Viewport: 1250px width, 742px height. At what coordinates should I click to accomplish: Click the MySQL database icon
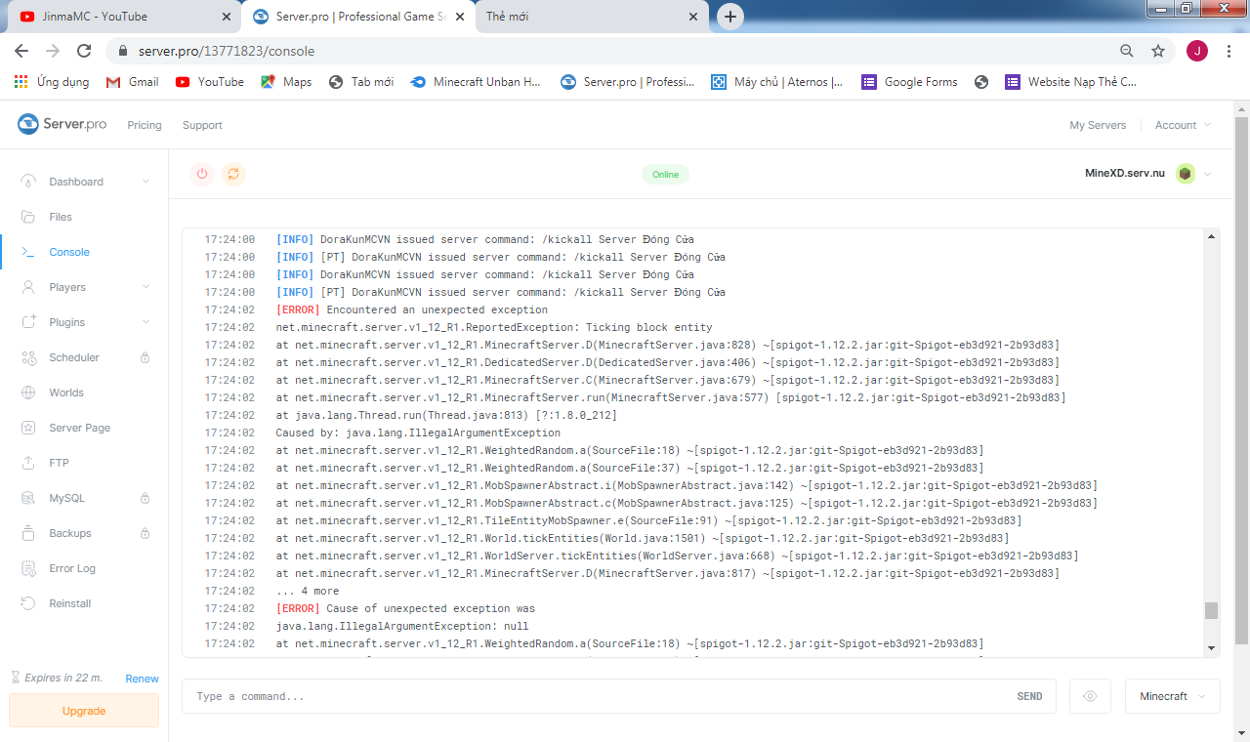pyautogui.click(x=29, y=498)
